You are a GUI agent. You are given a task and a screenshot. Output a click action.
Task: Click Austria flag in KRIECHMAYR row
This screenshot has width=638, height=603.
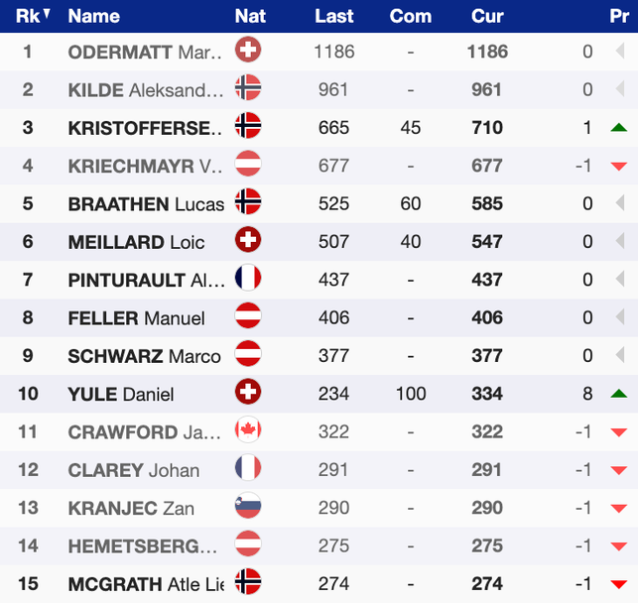pos(248,166)
